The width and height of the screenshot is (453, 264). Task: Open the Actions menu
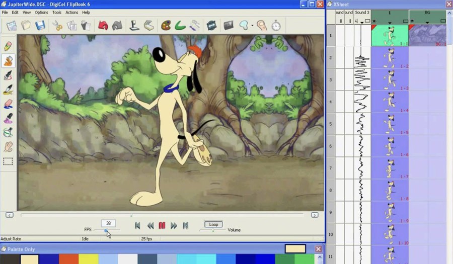71,13
